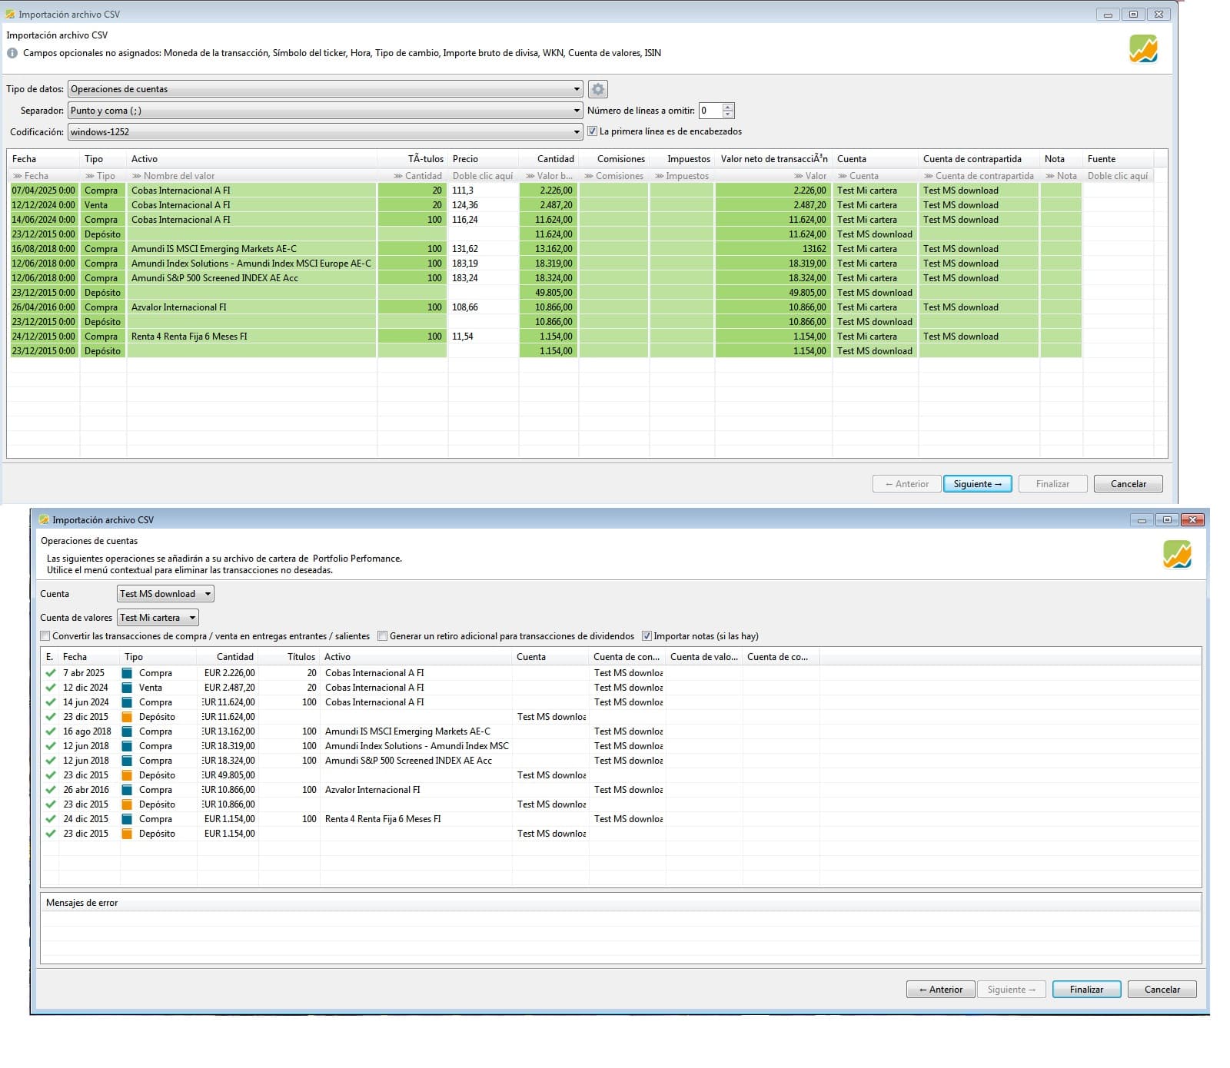Click the info icon beside Campos opcionales message
Screen dimensions: 1230x1068
coord(12,53)
